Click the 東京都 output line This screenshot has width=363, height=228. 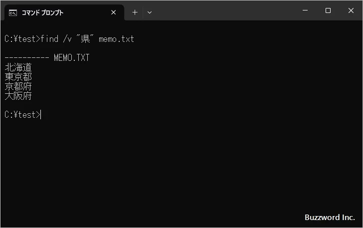pyautogui.click(x=18, y=77)
